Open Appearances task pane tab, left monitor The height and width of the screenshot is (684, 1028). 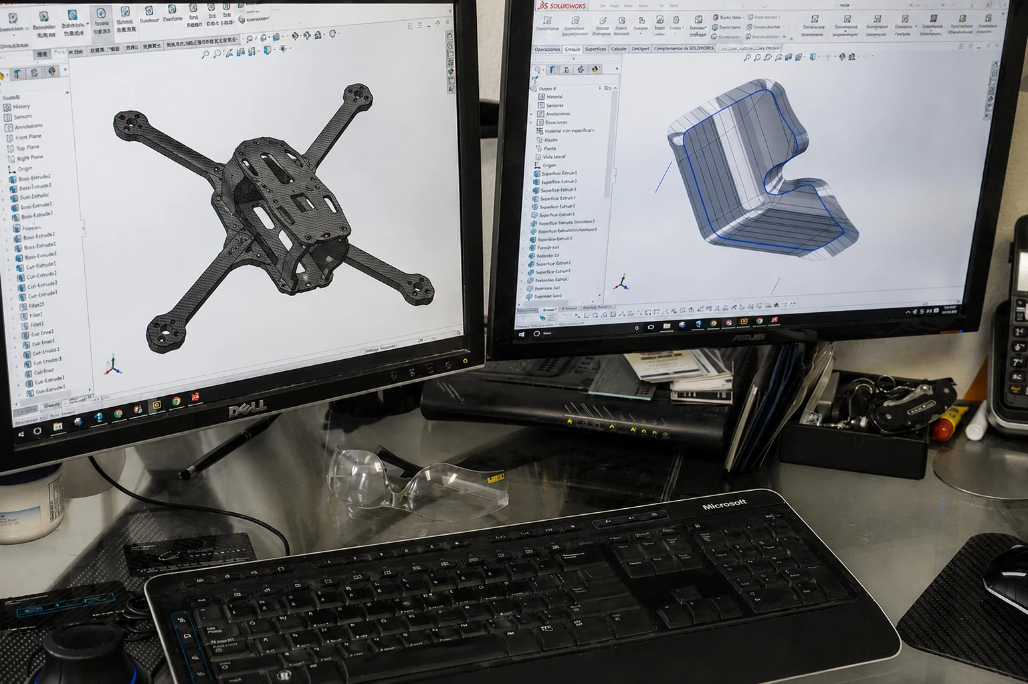(x=450, y=72)
